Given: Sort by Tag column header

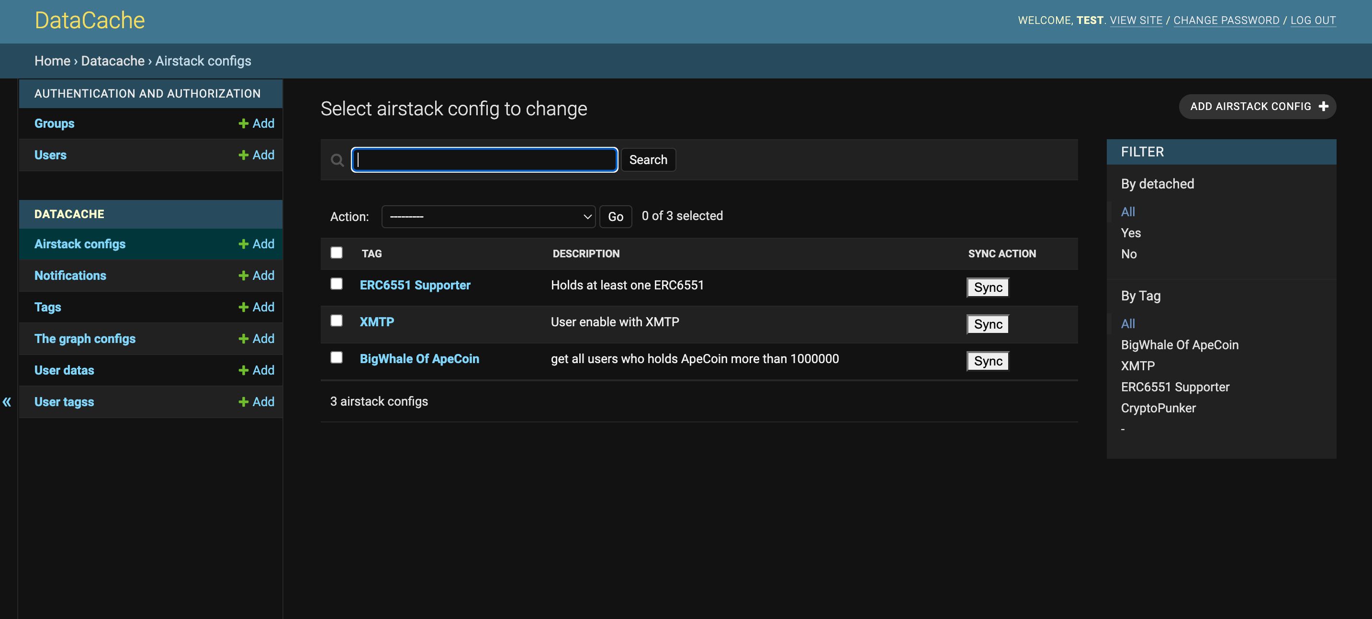Looking at the screenshot, I should click(372, 254).
